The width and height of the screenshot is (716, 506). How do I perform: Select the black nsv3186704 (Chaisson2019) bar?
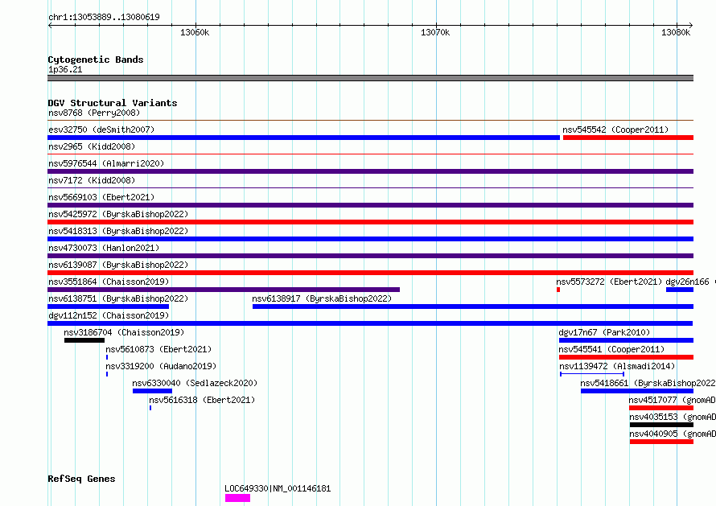[x=84, y=340]
